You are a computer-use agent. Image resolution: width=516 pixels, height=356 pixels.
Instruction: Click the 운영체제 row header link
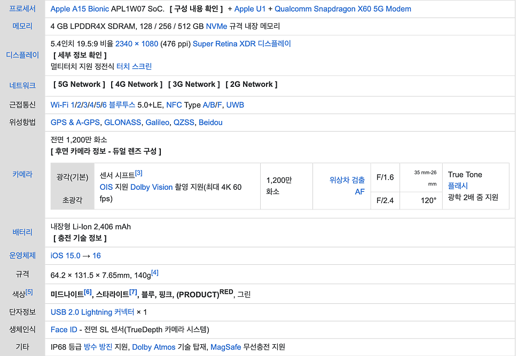pos(22,255)
